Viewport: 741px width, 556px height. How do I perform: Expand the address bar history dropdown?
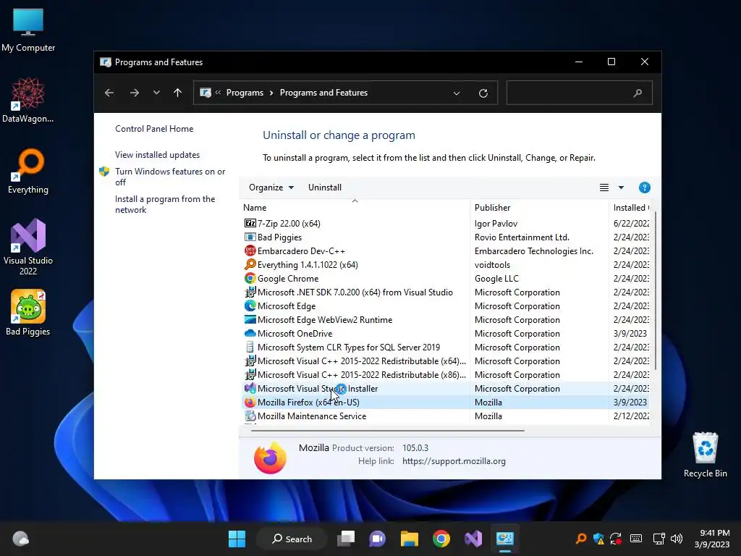(x=457, y=93)
